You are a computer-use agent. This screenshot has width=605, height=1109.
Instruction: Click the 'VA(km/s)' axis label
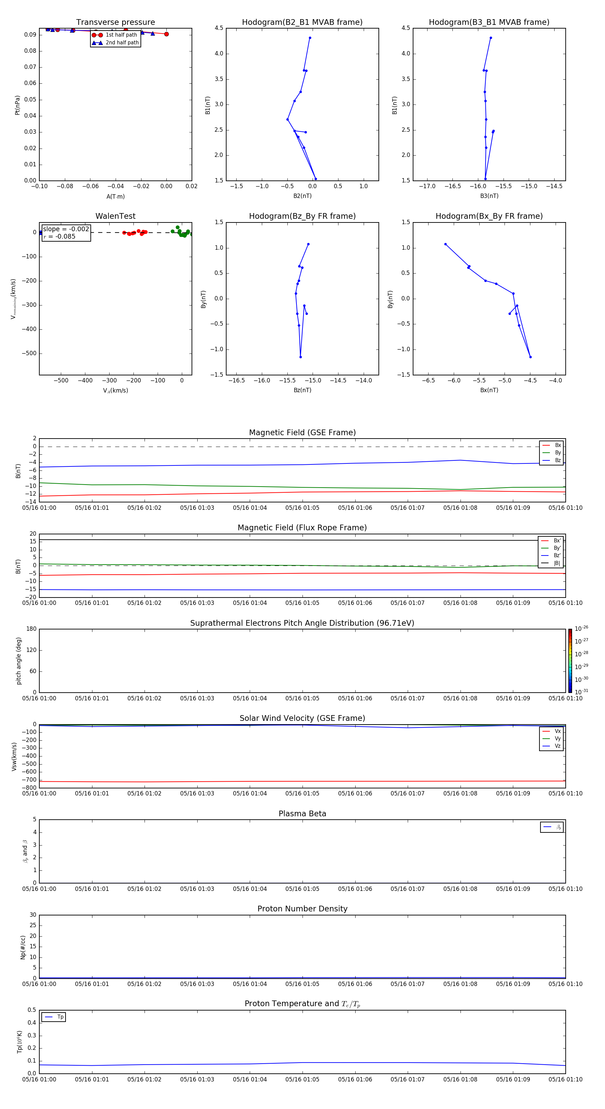115,391
